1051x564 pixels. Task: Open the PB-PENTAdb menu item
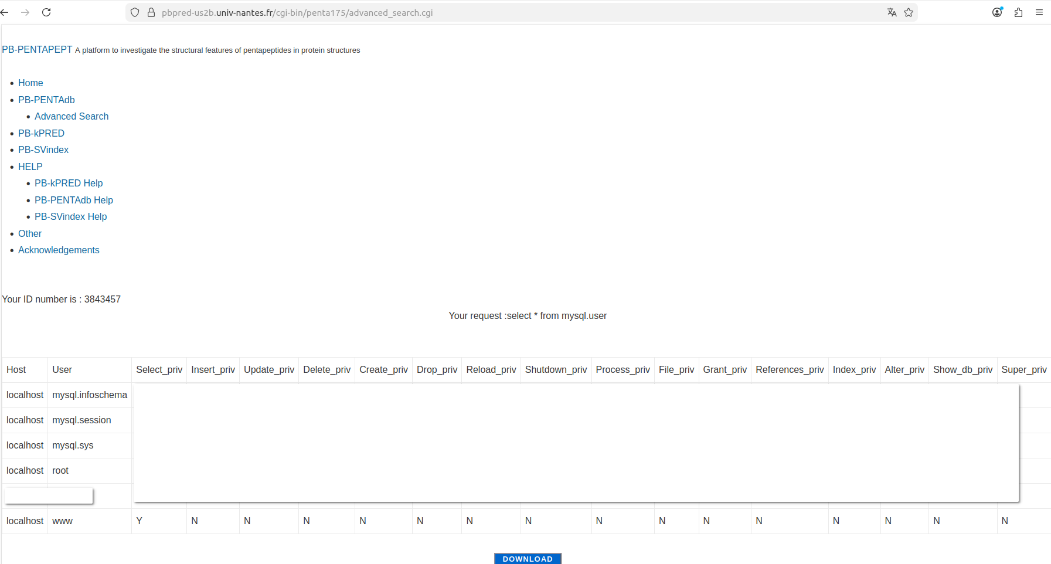click(46, 100)
